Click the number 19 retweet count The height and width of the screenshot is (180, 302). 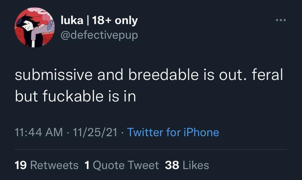pos(21,165)
